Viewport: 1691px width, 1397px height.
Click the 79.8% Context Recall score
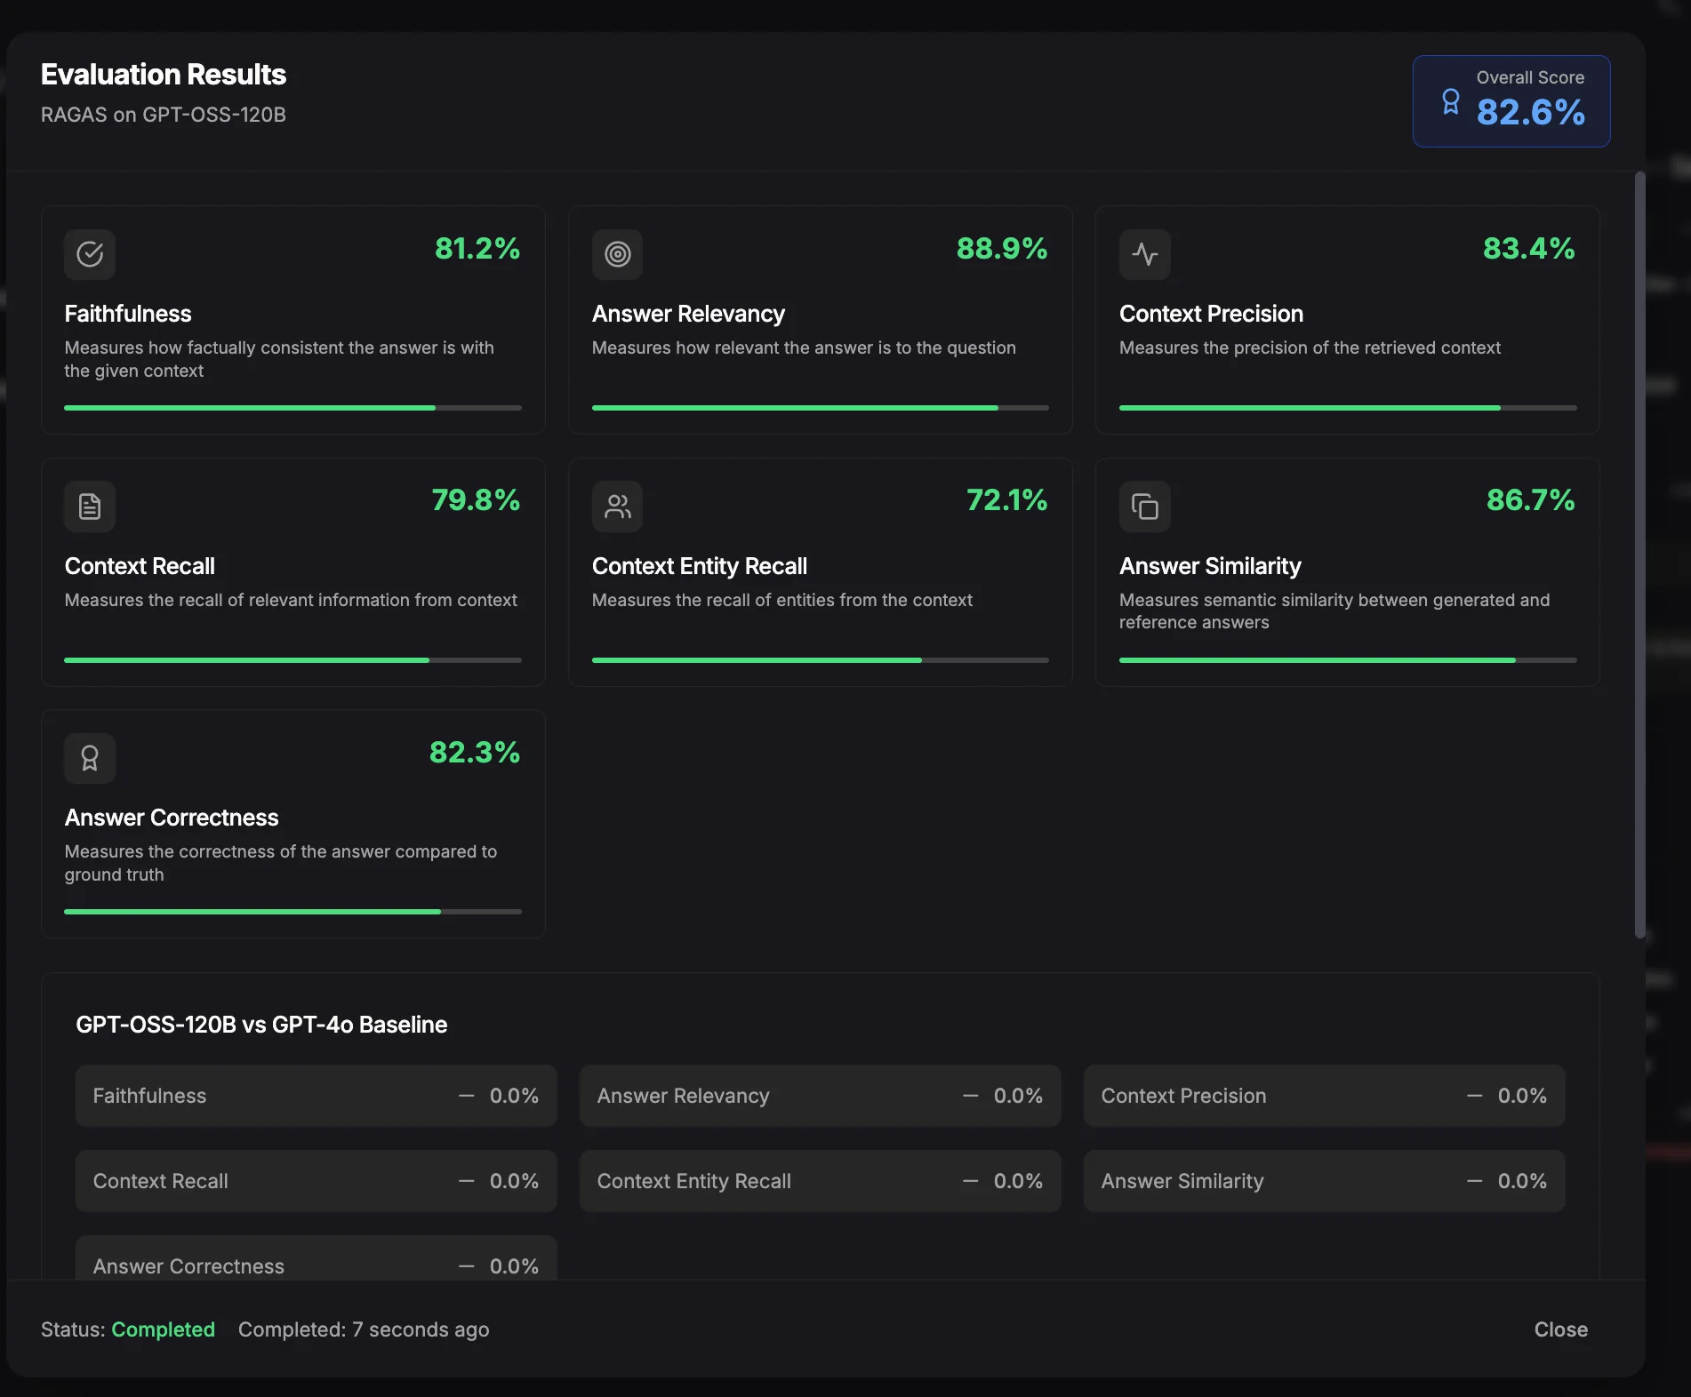(x=476, y=500)
